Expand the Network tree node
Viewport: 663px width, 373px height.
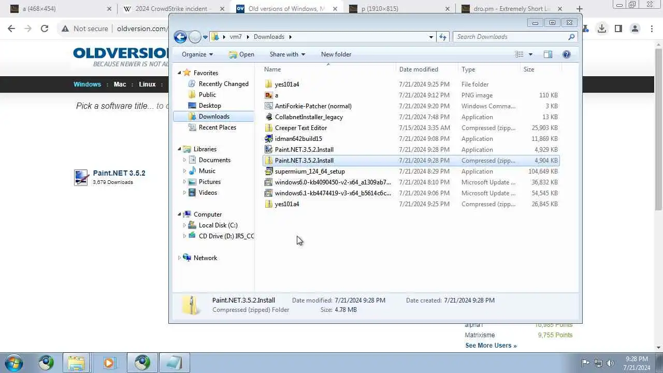(x=179, y=258)
